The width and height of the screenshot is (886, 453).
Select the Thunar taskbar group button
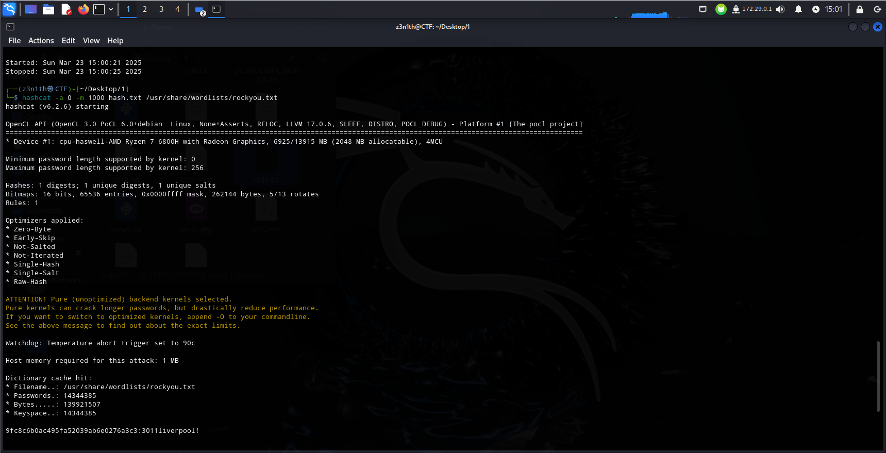click(200, 9)
